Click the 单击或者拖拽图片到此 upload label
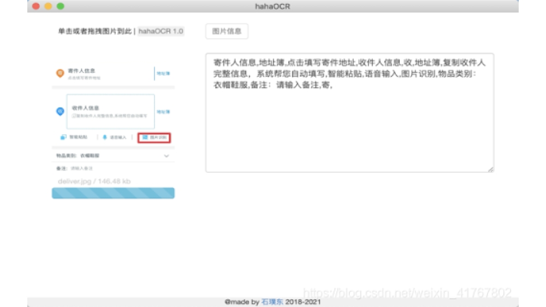The image size is (546, 307). click(x=94, y=32)
